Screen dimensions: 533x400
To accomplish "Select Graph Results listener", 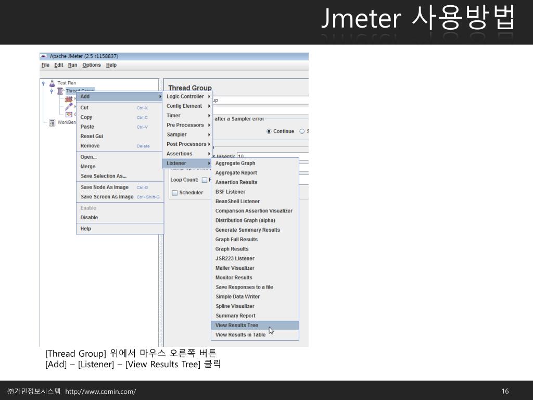I will (x=255, y=249).
